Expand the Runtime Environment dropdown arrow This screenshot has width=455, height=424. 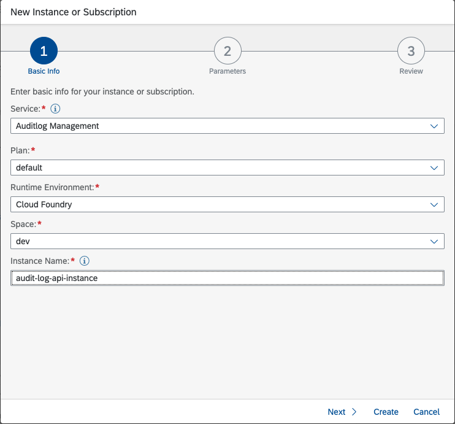[x=435, y=204]
